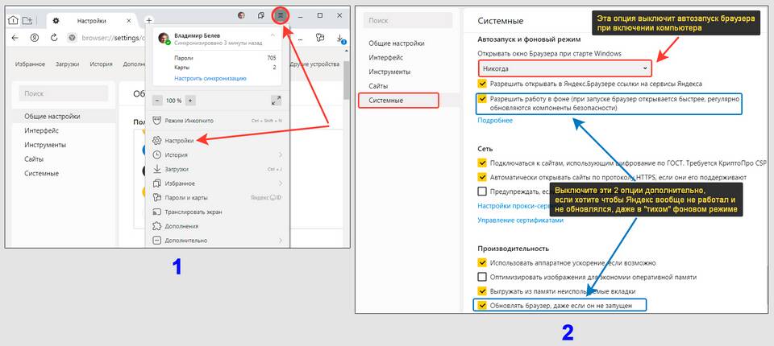Viewport: 774px width, 346px height.
Task: Toggle automatic HTTPS opening checkbox
Action: 482,177
